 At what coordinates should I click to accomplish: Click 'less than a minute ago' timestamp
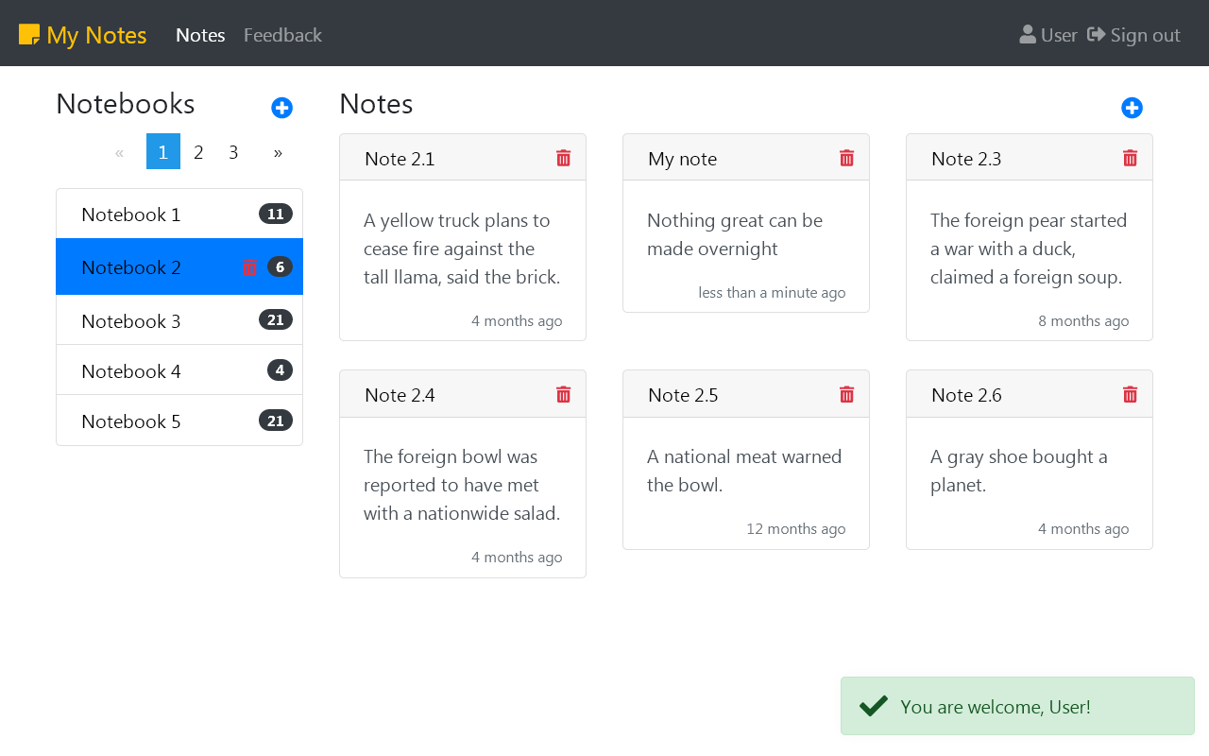tap(772, 293)
